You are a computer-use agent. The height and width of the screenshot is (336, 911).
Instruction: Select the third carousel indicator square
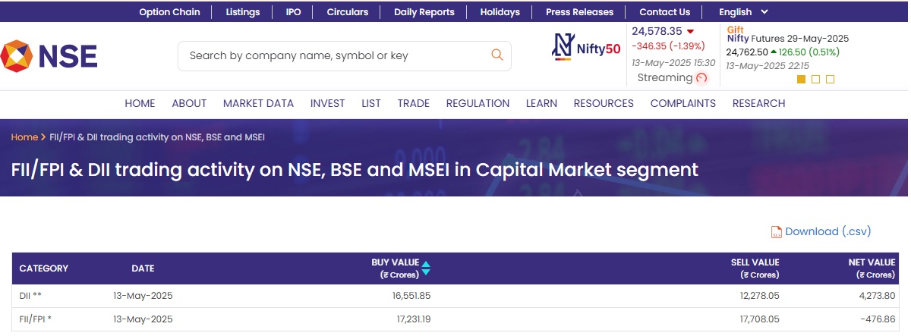830,80
